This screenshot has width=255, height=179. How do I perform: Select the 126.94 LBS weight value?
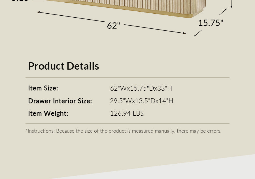pyautogui.click(x=127, y=113)
